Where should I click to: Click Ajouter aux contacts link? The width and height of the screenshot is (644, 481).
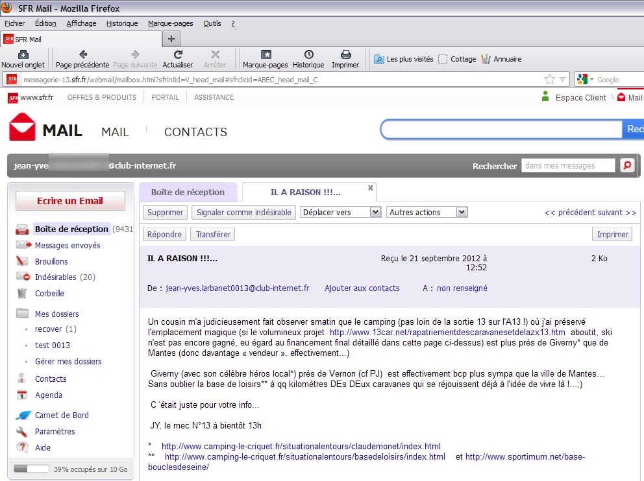[x=362, y=288]
